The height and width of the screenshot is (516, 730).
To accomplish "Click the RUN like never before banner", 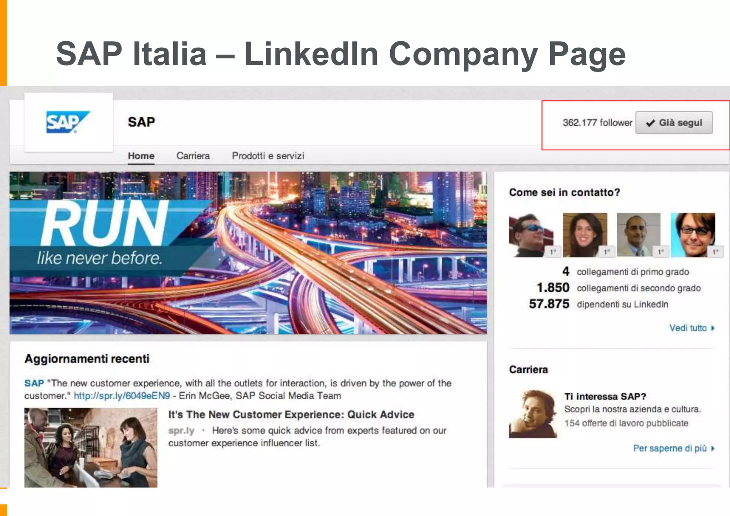I will point(248,253).
